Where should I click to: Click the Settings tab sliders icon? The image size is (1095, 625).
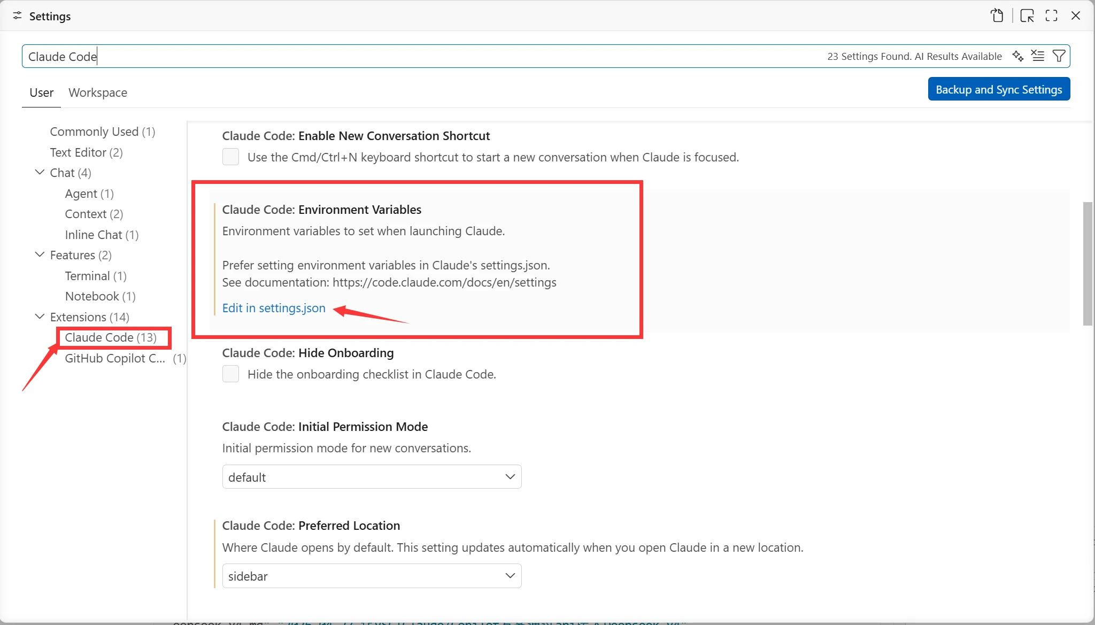(18, 16)
